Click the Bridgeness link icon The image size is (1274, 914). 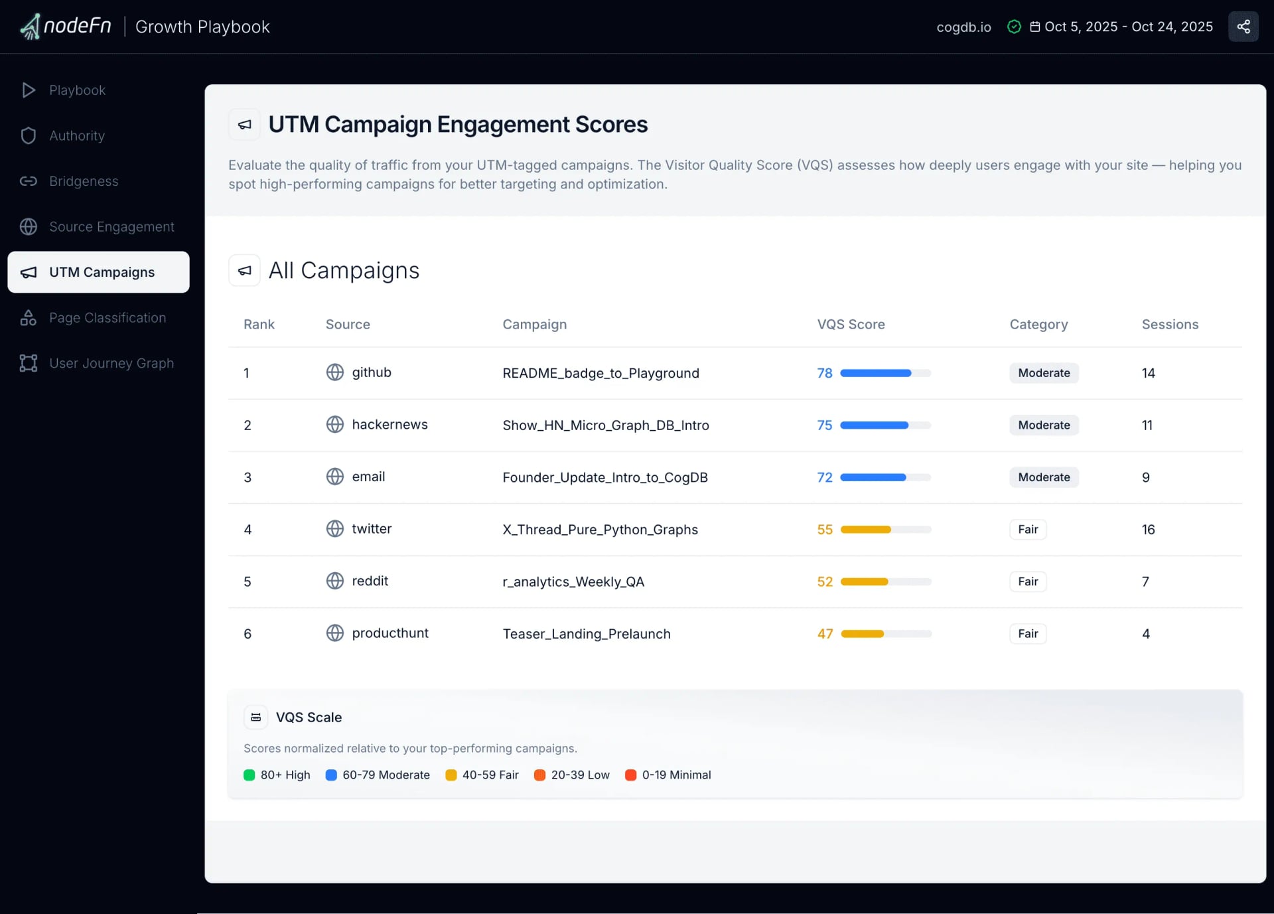[28, 181]
